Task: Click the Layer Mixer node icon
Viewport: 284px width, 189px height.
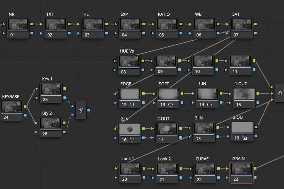Action: click(280, 93)
